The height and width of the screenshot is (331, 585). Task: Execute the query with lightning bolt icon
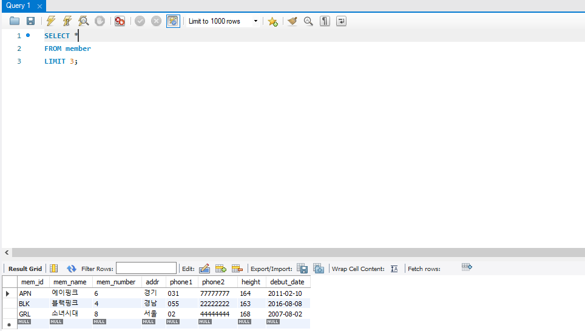click(x=51, y=21)
